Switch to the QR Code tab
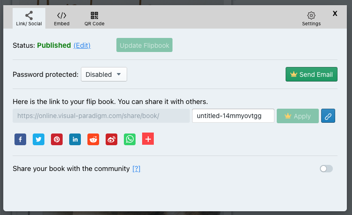The width and height of the screenshot is (352, 215). [x=94, y=19]
